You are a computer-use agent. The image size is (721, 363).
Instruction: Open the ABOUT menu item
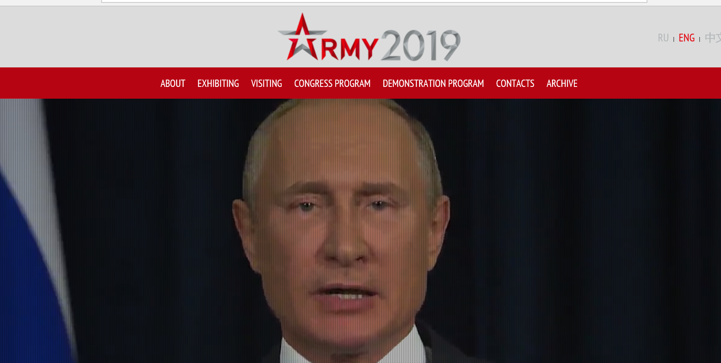click(x=173, y=83)
